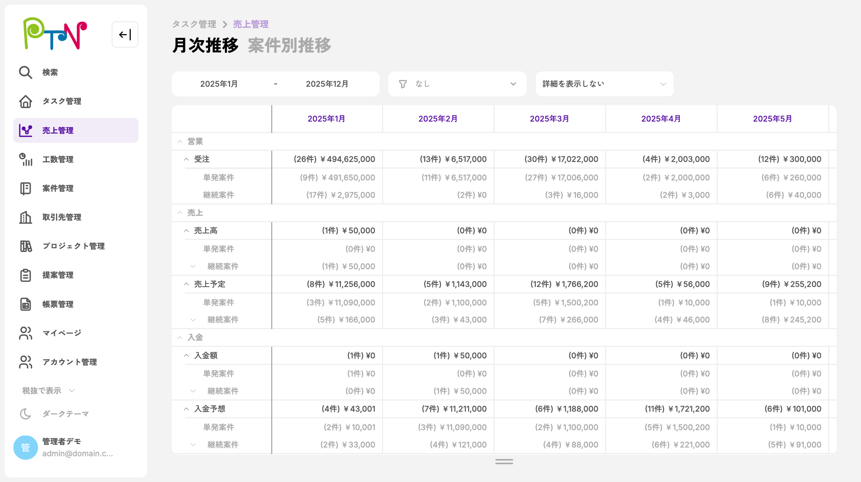Click the 2025年1月 start date field

[219, 84]
